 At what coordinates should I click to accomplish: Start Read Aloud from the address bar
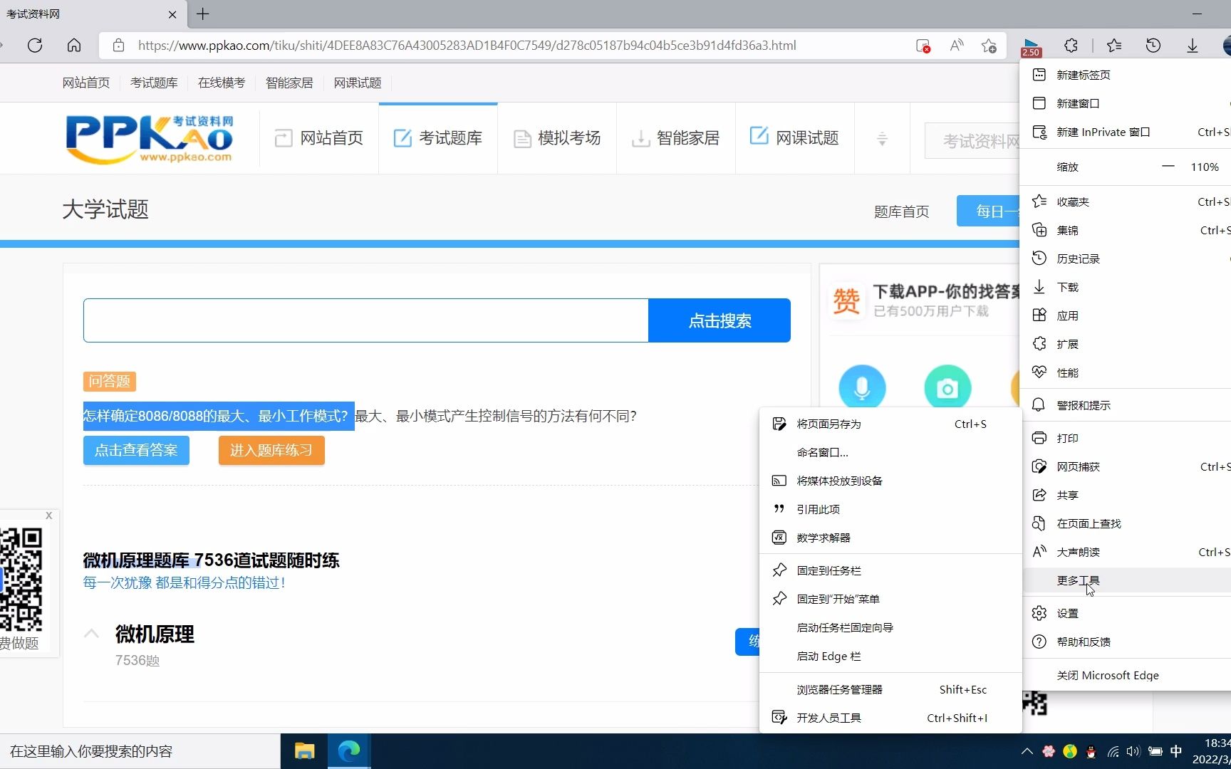tap(956, 45)
